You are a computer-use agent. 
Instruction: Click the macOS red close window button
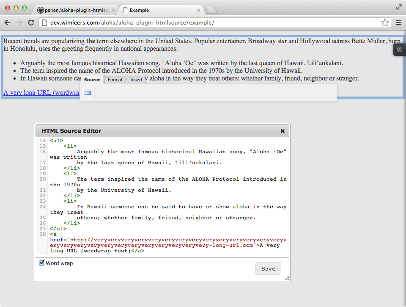click(8, 8)
